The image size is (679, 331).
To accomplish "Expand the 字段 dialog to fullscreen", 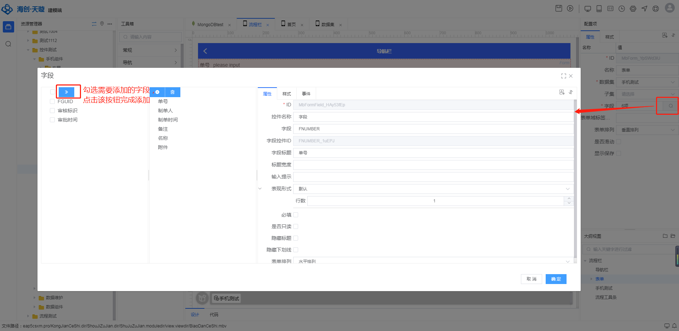I will [563, 76].
